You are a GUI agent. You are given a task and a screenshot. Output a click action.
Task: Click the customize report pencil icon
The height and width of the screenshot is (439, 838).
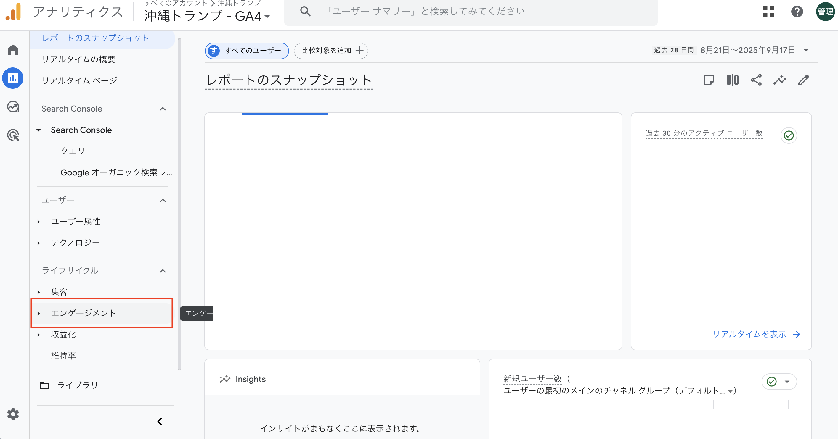(x=803, y=80)
